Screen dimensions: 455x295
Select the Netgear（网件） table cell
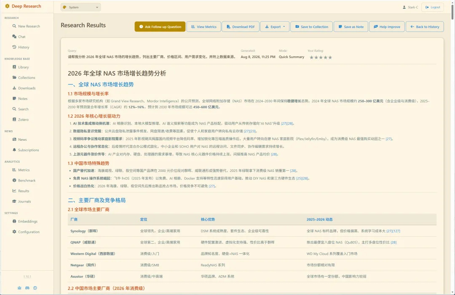click(x=83, y=265)
